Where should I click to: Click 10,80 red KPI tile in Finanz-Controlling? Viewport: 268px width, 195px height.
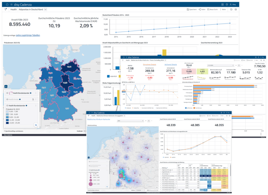point(189,71)
